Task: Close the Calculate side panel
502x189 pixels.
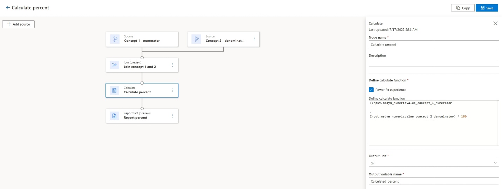Action: [x=495, y=23]
